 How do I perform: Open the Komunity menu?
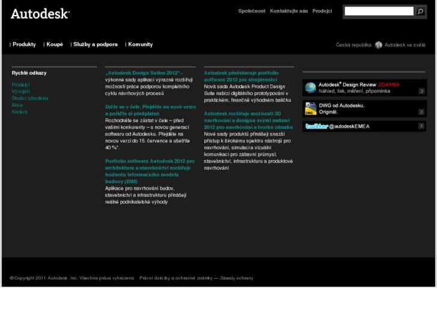pyautogui.click(x=141, y=45)
